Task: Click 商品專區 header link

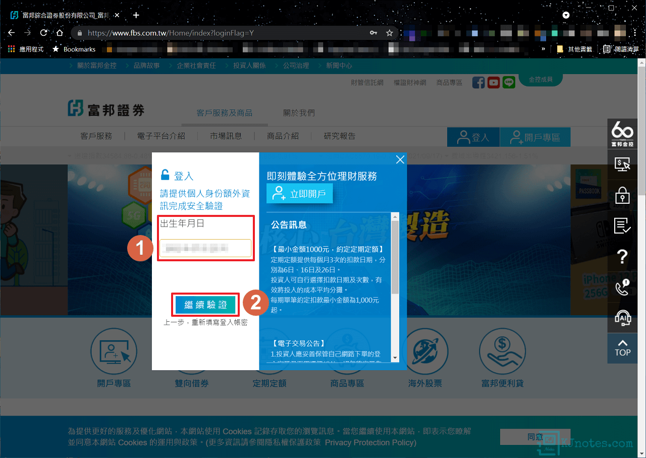Action: [449, 82]
